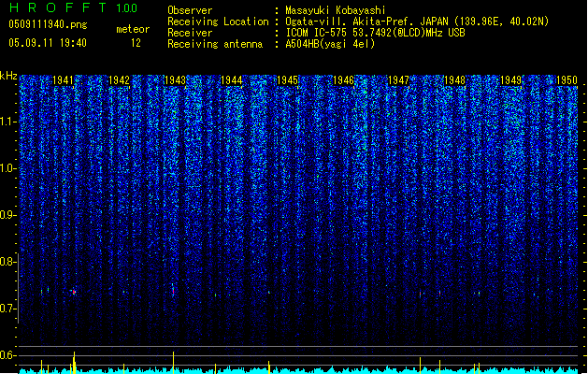Click the 'Receiving antenna' field label
The height and width of the screenshot is (374, 588).
(215, 44)
